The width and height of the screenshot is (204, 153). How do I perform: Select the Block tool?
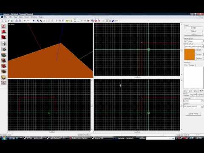(x=4, y=49)
